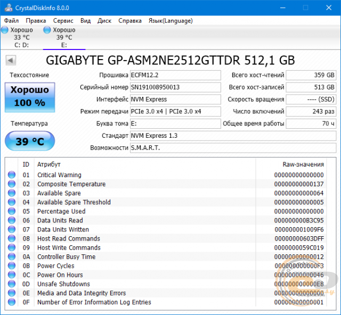
Task: Click the status icon of Critical Warning row
Action: tap(12, 175)
